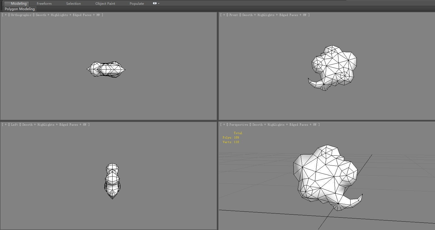Open the Selection ribbon tab
The width and height of the screenshot is (435, 230).
pos(74,3)
